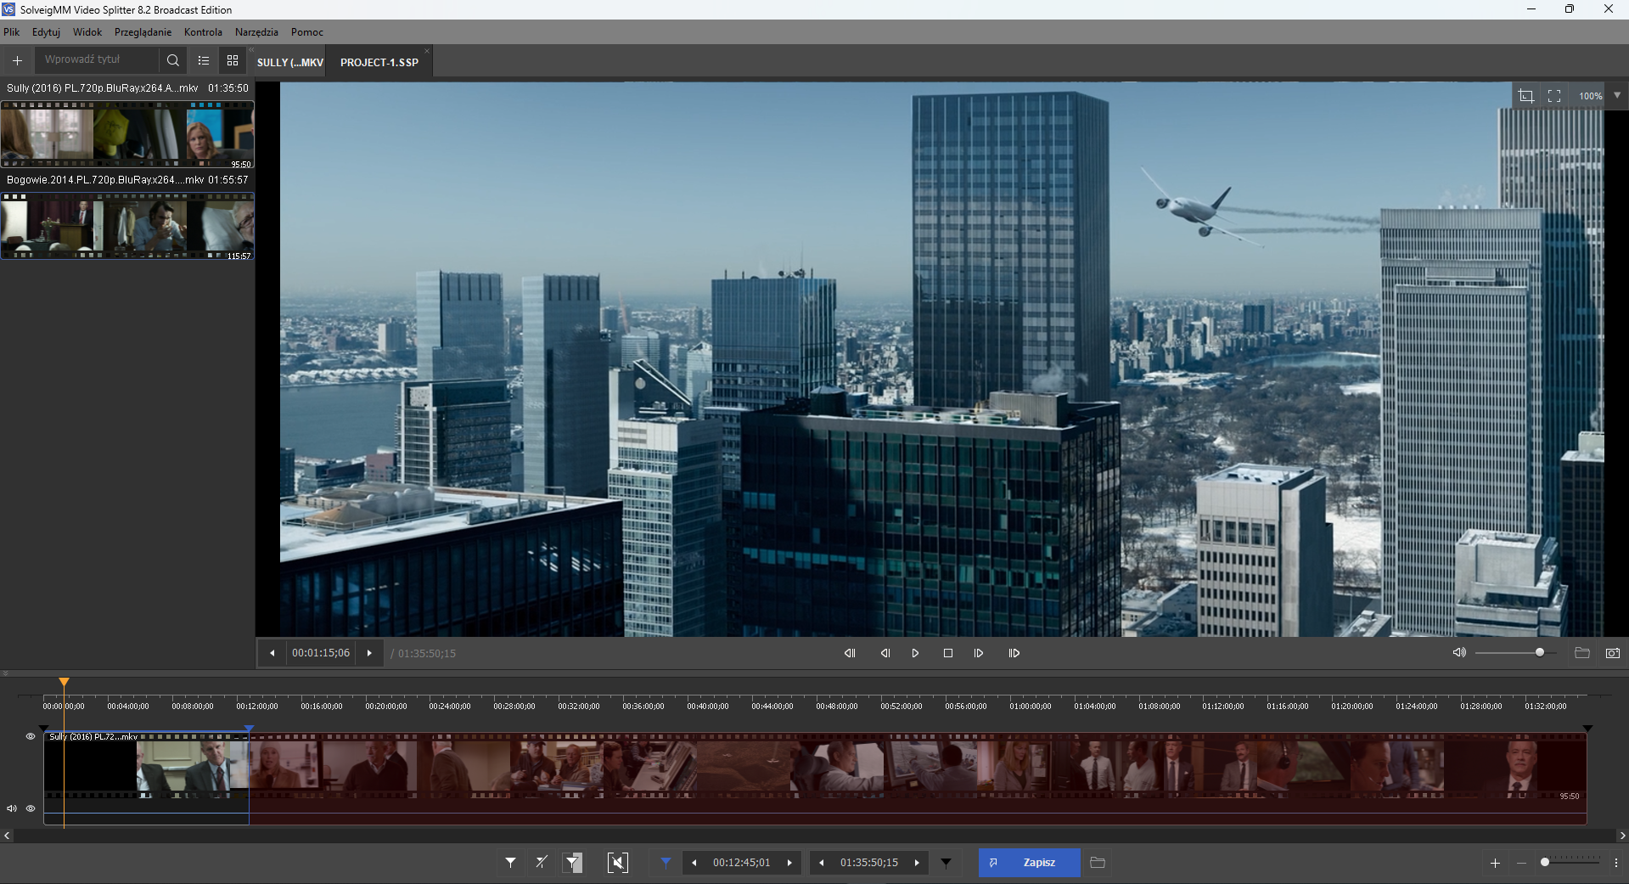Stop video playback
Image resolution: width=1629 pixels, height=884 pixels.
tap(948, 653)
